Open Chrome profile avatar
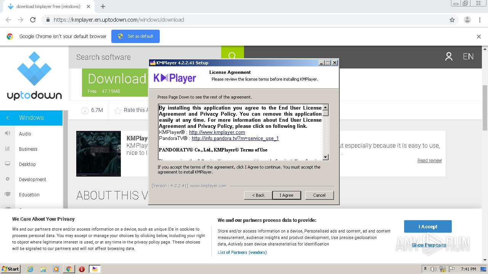This screenshot has width=488, height=274. coord(467,20)
